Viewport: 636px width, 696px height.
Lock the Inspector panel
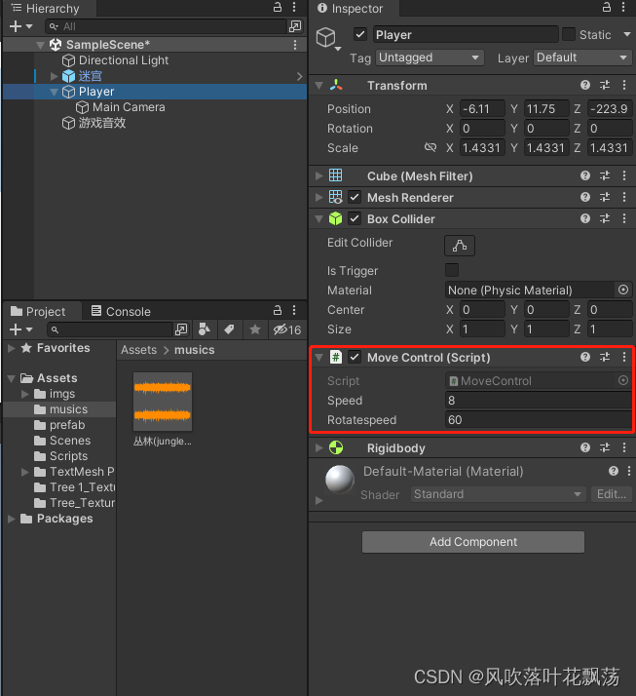pos(606,7)
